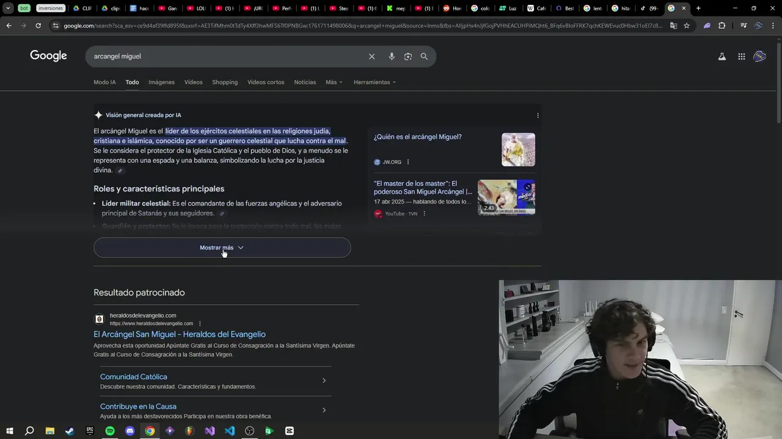Open OBS Studio from the taskbar
Image resolution: width=782 pixels, height=439 pixels.
click(249, 431)
